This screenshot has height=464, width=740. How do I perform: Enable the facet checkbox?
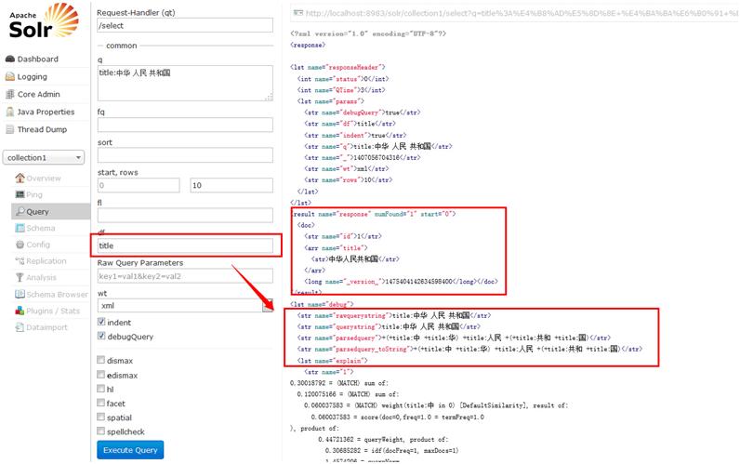101,404
